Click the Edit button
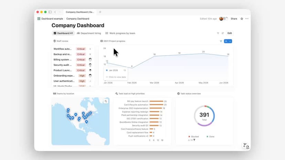This screenshot has height=160, width=285. [x=230, y=33]
